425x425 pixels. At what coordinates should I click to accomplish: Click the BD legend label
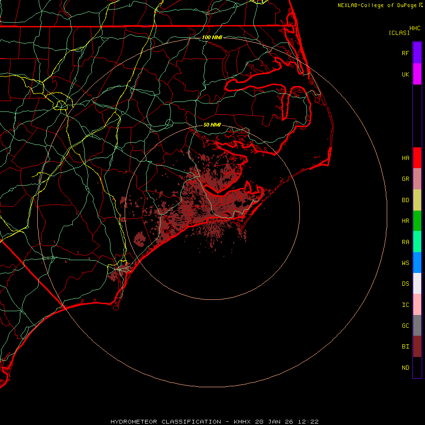pos(405,200)
